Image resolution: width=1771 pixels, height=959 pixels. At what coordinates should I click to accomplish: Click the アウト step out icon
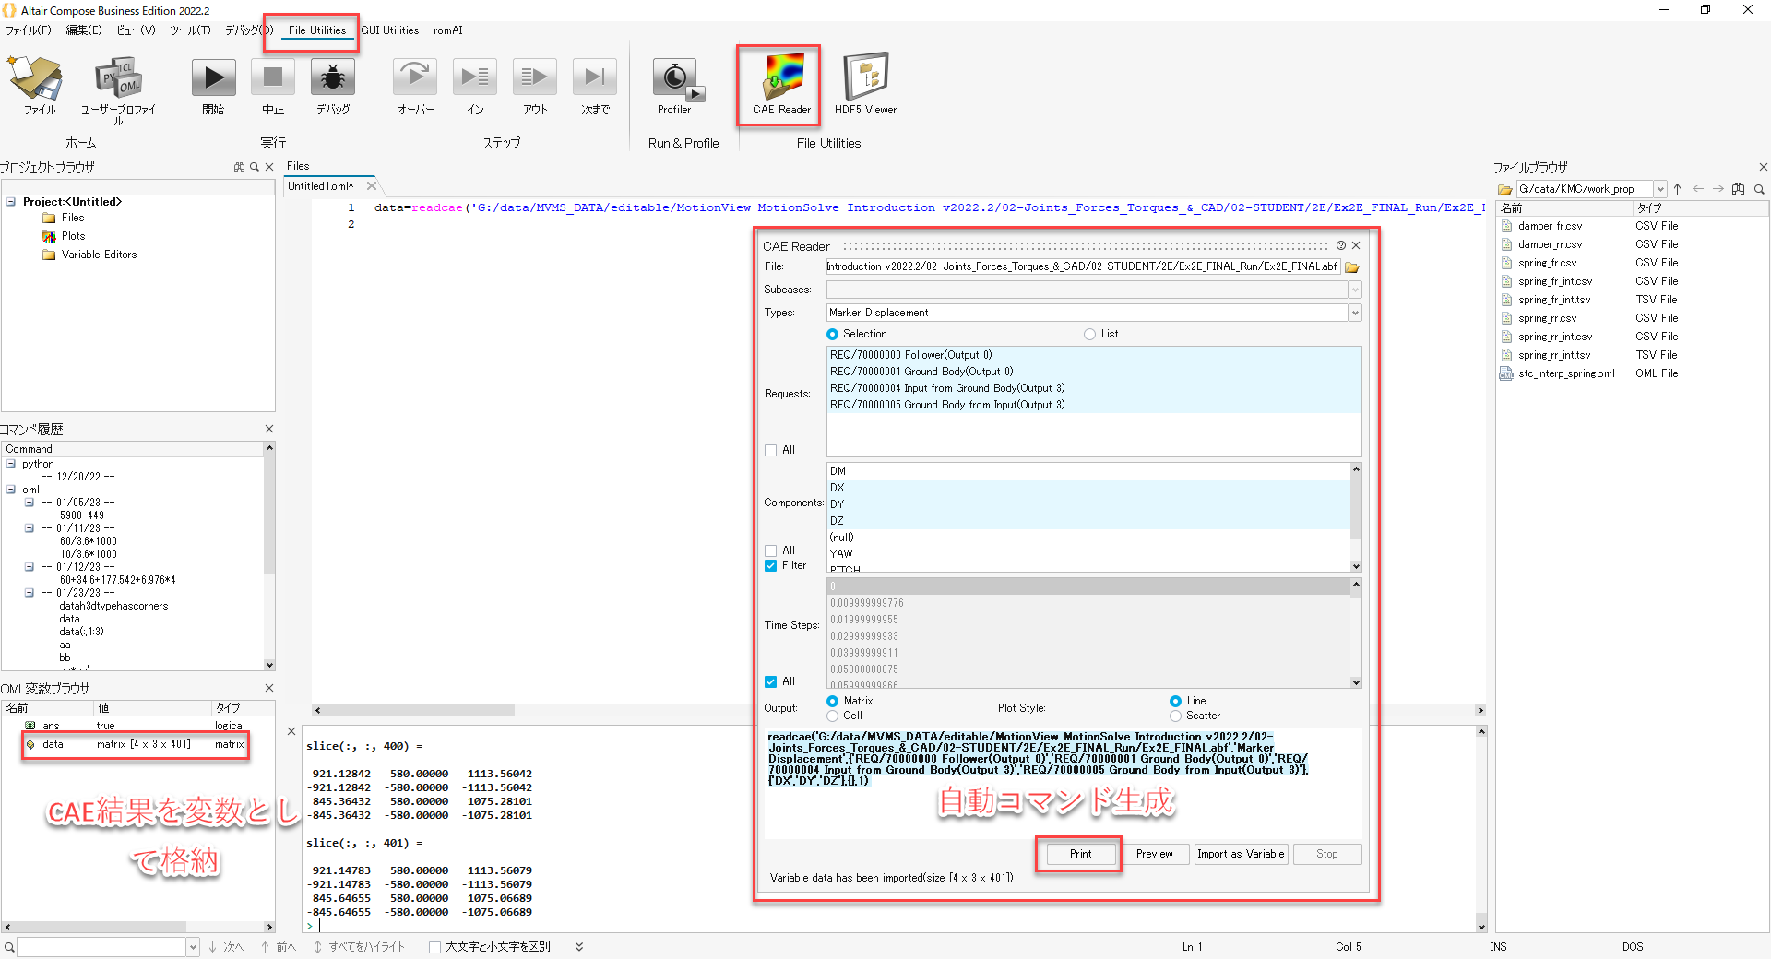[535, 78]
